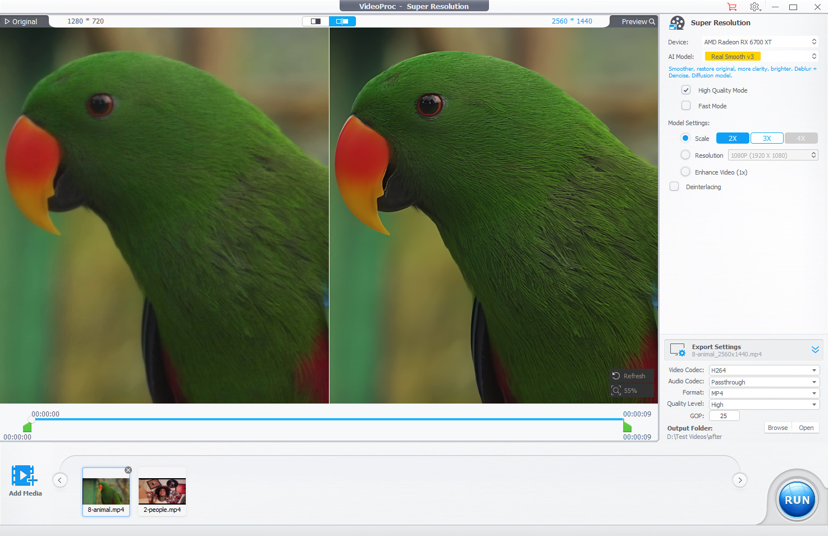Select the split side-by-side view icon

click(x=342, y=21)
